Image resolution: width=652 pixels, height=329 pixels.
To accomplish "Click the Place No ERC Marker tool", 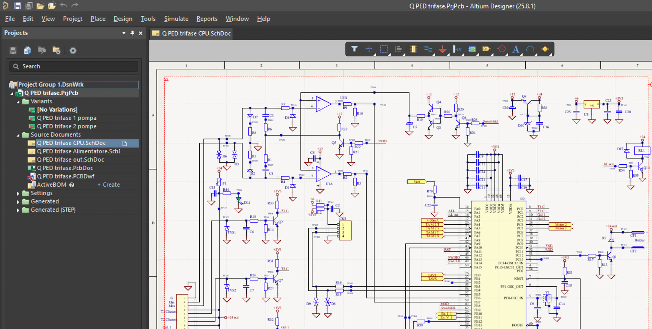I will tap(501, 49).
